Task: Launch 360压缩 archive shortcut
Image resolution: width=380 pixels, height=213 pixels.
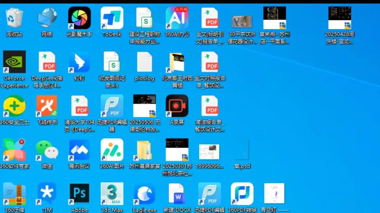Action: (14, 194)
